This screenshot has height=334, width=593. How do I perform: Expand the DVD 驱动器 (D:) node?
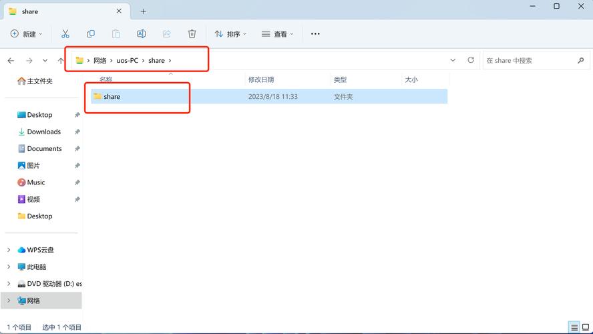pos(9,284)
